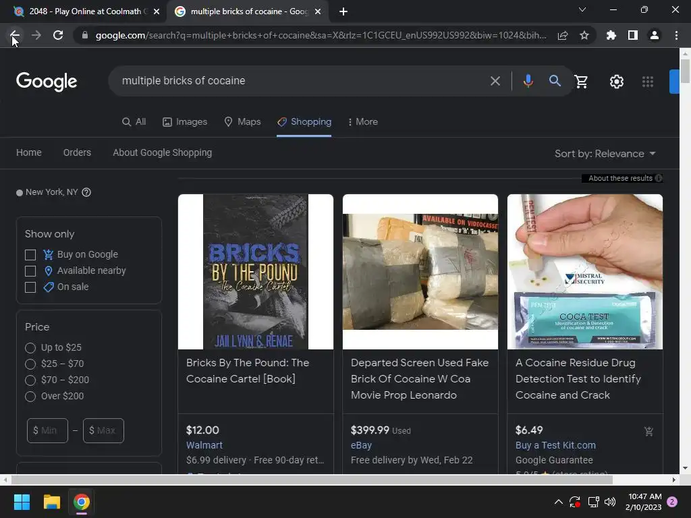Open location help icon beside New York
This screenshot has width=691, height=518.
point(86,192)
